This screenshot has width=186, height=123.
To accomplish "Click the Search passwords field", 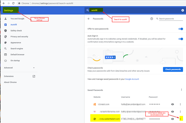I will tap(171, 19).
